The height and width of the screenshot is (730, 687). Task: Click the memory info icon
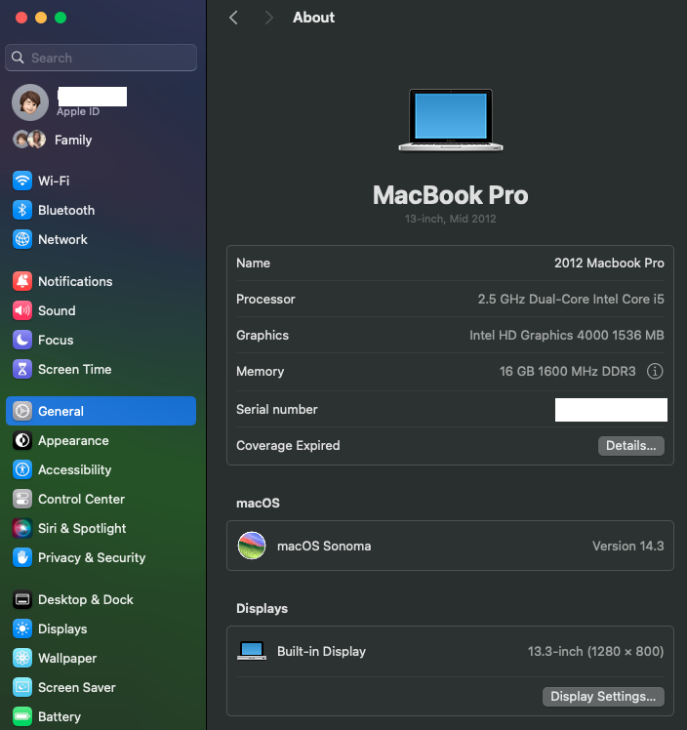coord(655,372)
